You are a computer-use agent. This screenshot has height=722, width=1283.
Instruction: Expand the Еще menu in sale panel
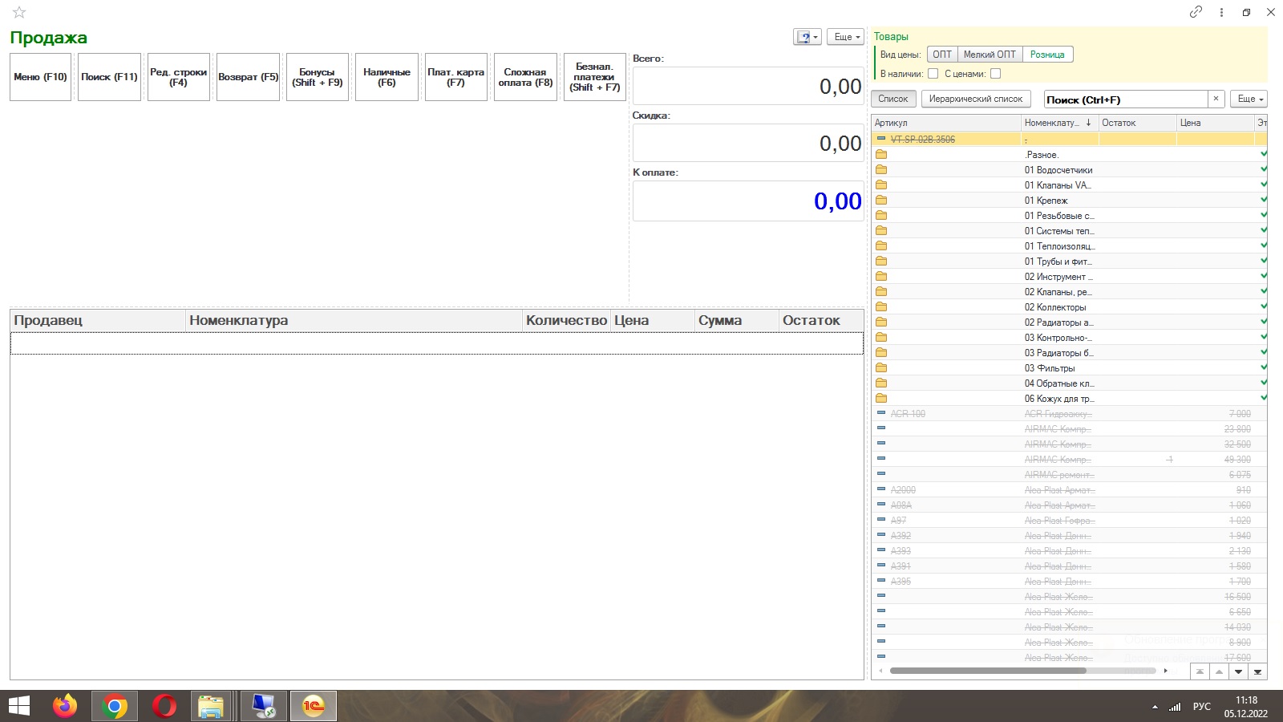[845, 37]
